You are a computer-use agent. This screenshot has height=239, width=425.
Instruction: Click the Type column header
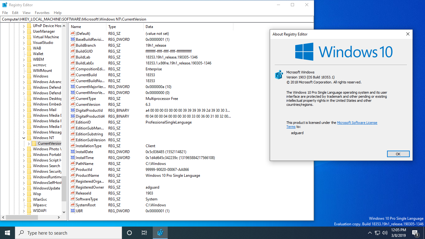coord(125,27)
